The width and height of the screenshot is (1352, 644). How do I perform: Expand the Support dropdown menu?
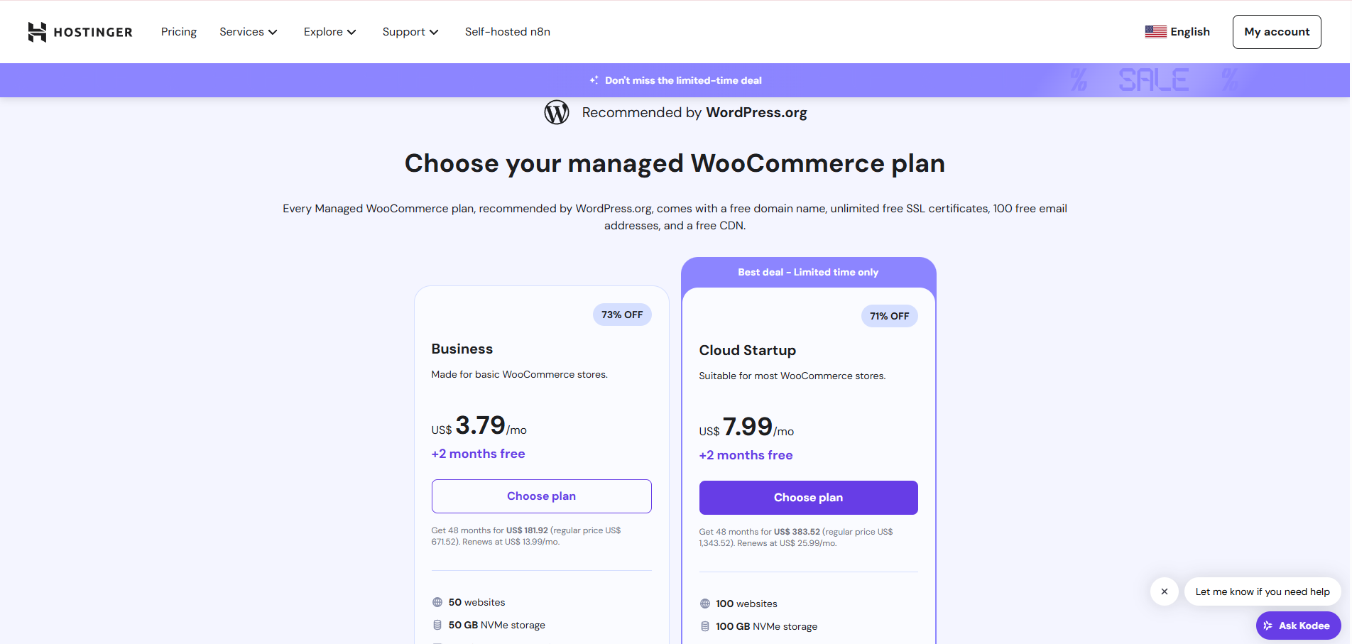pos(410,32)
